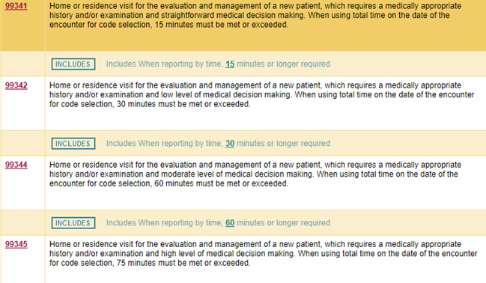Viewport: 486px width, 283px height.
Task: Click the empty code cell beside the 30-minute includes row
Action: (x=23, y=144)
